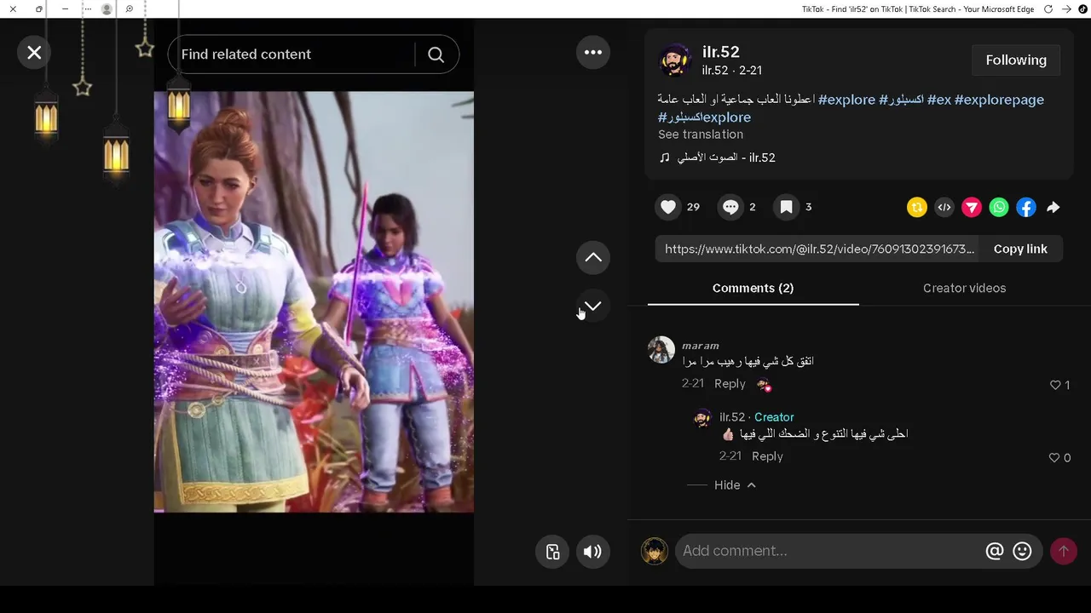The height and width of the screenshot is (613, 1091).
Task: Click the video player to pause playback
Action: coord(314,302)
